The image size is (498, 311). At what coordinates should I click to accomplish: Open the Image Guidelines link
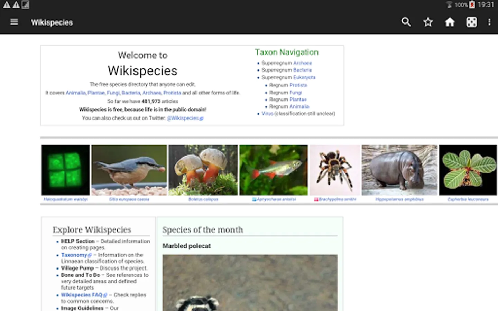point(82,308)
